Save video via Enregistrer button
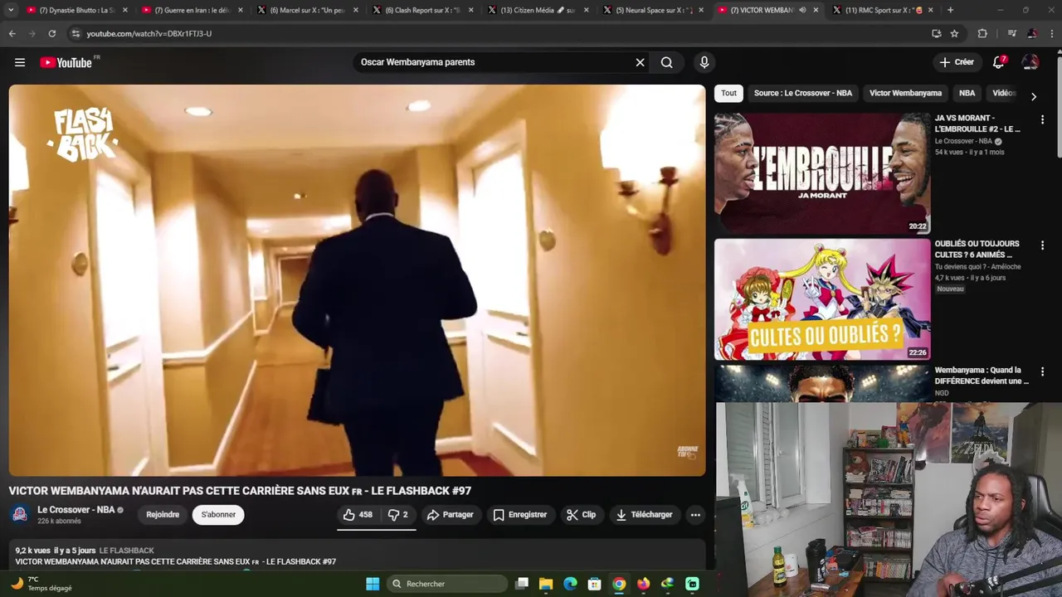 click(520, 515)
